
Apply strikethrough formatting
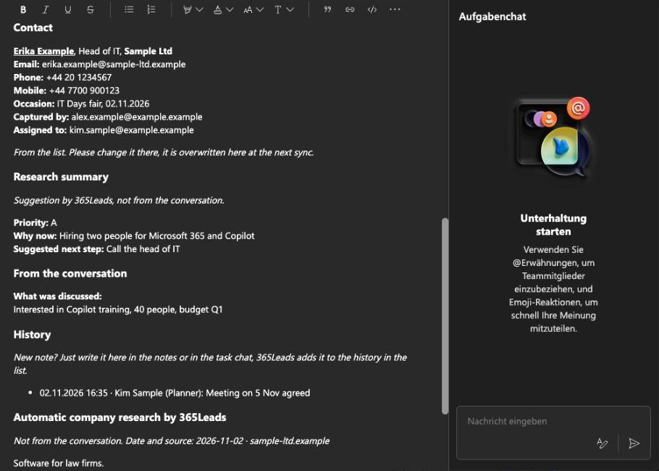coord(90,9)
